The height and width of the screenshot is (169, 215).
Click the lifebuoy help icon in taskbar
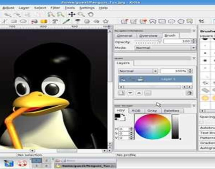(22, 163)
